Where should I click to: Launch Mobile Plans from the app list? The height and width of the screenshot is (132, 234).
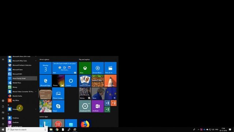point(22,83)
